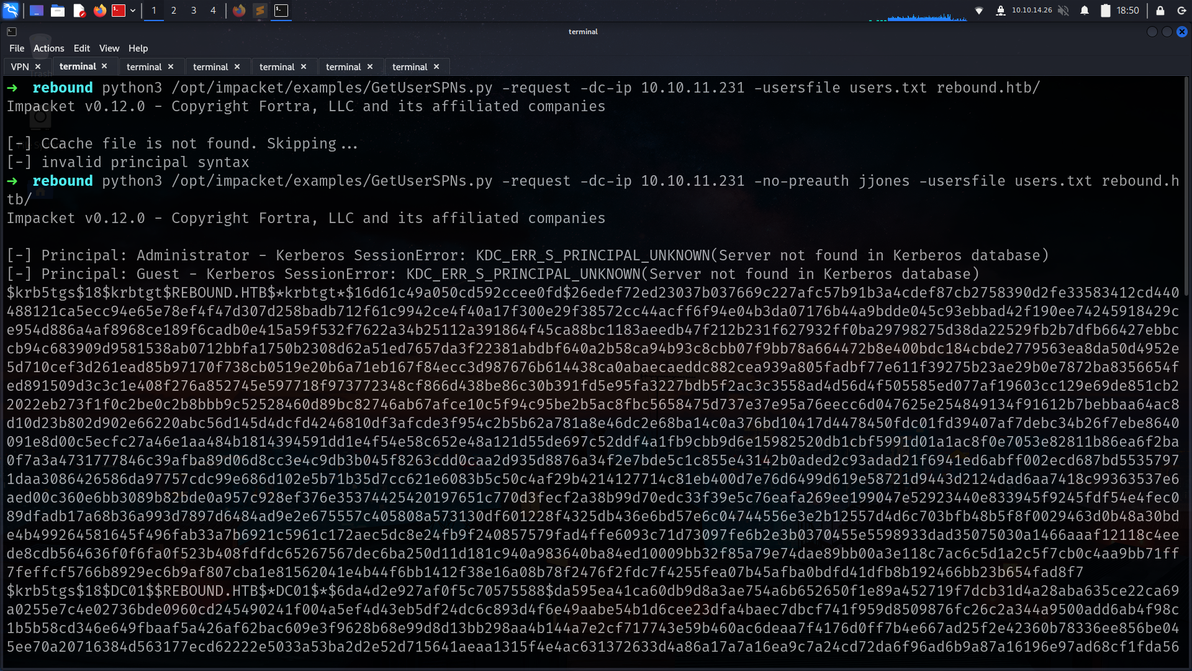Screen dimensions: 1192x671
Task: Switch to workspace 4
Action: tap(213, 11)
